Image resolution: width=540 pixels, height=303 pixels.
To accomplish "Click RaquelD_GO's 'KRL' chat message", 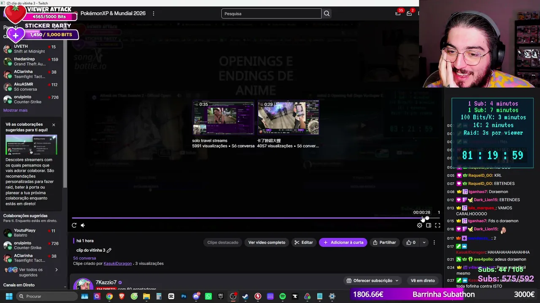I will 474,175.
